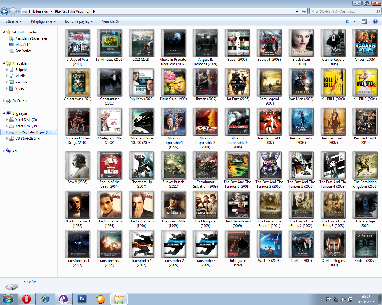
Task: Launch Internet Explorer from taskbar
Action: (45, 299)
